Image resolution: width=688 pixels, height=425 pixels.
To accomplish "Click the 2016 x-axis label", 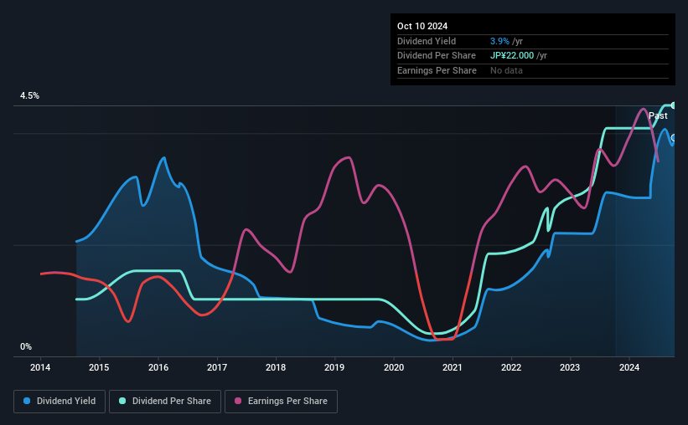I will pyautogui.click(x=158, y=367).
